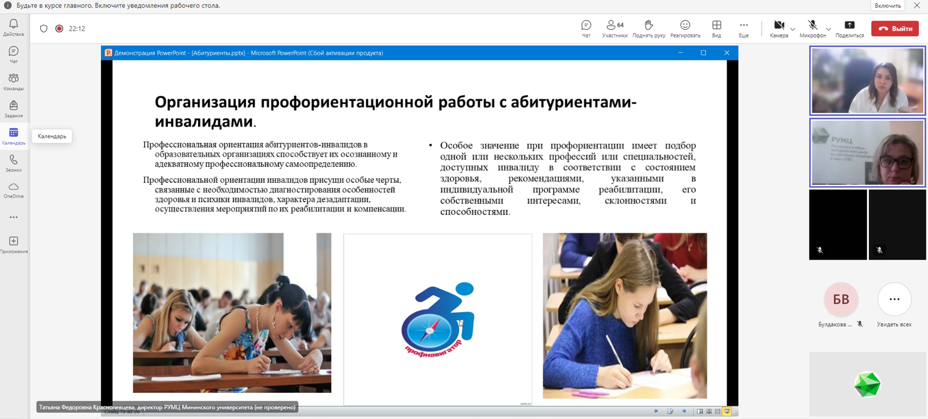
Task: See all participants (Увидеть всех)
Action: click(x=894, y=299)
